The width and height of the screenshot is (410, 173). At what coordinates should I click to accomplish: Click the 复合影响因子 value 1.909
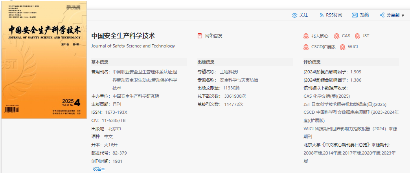point(356,72)
